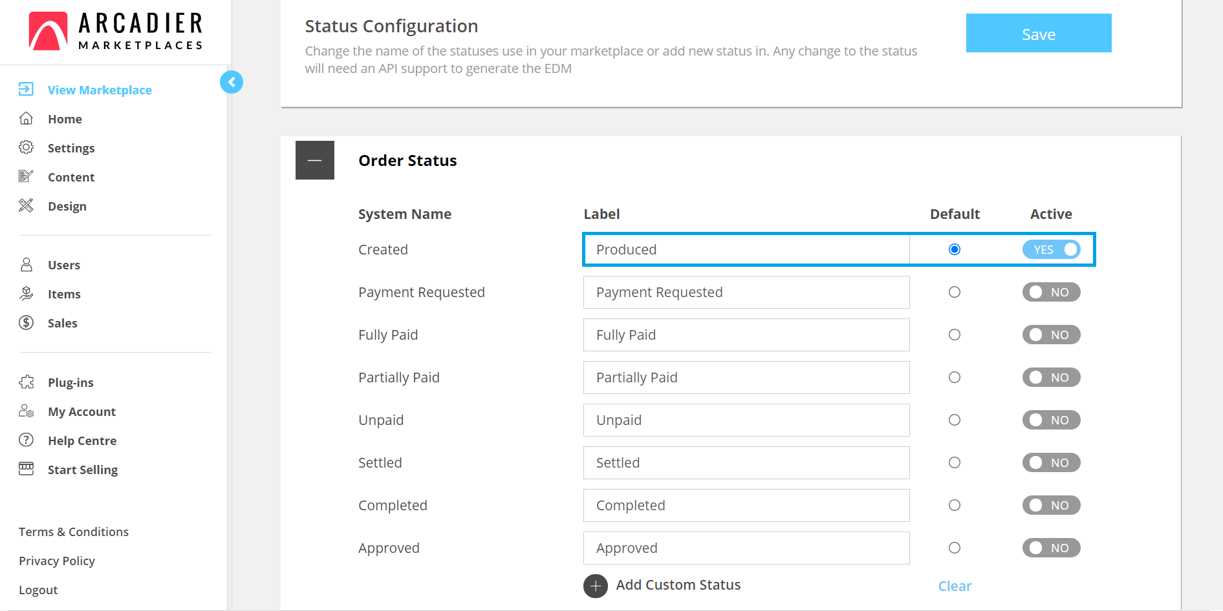1223x611 pixels.
Task: Click the plus icon for Add Custom Status
Action: click(596, 586)
